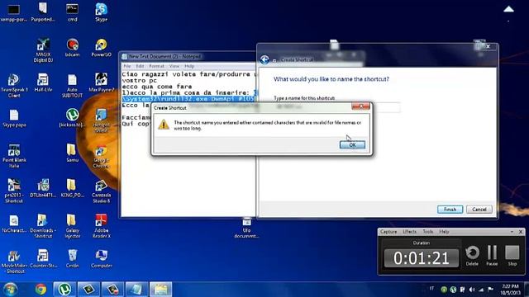The width and height of the screenshot is (529, 297).
Task: Select the Counter-Strike desktop icon
Action: [x=43, y=258]
